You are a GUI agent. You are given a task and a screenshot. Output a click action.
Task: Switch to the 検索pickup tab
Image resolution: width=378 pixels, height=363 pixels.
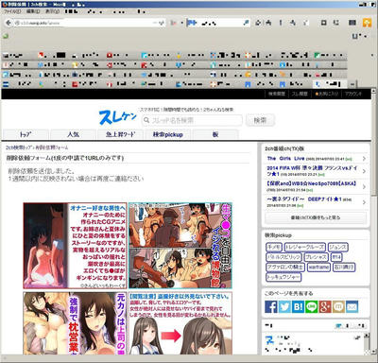click(167, 134)
